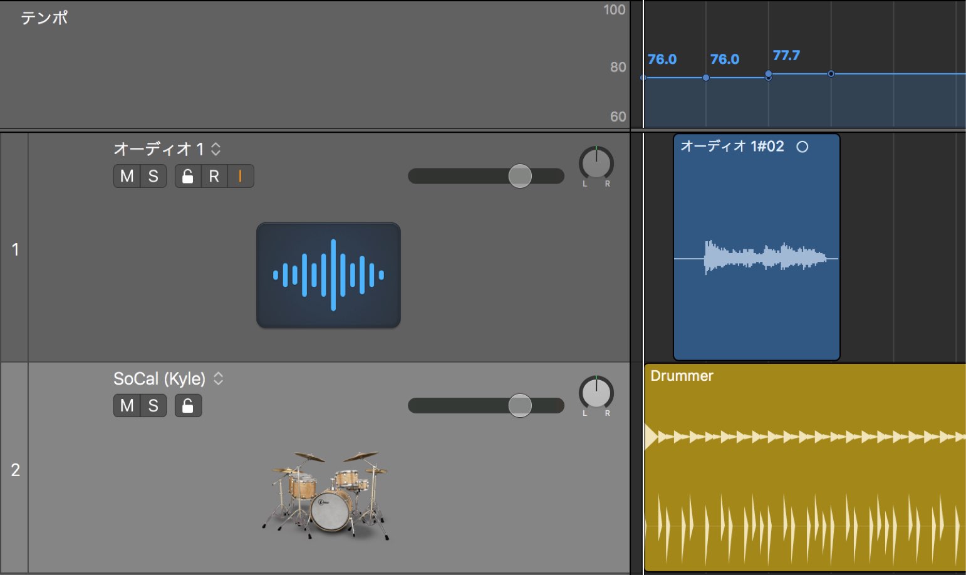Select the second 76.0 tempo point
Image resolution: width=966 pixels, height=575 pixels.
click(706, 78)
